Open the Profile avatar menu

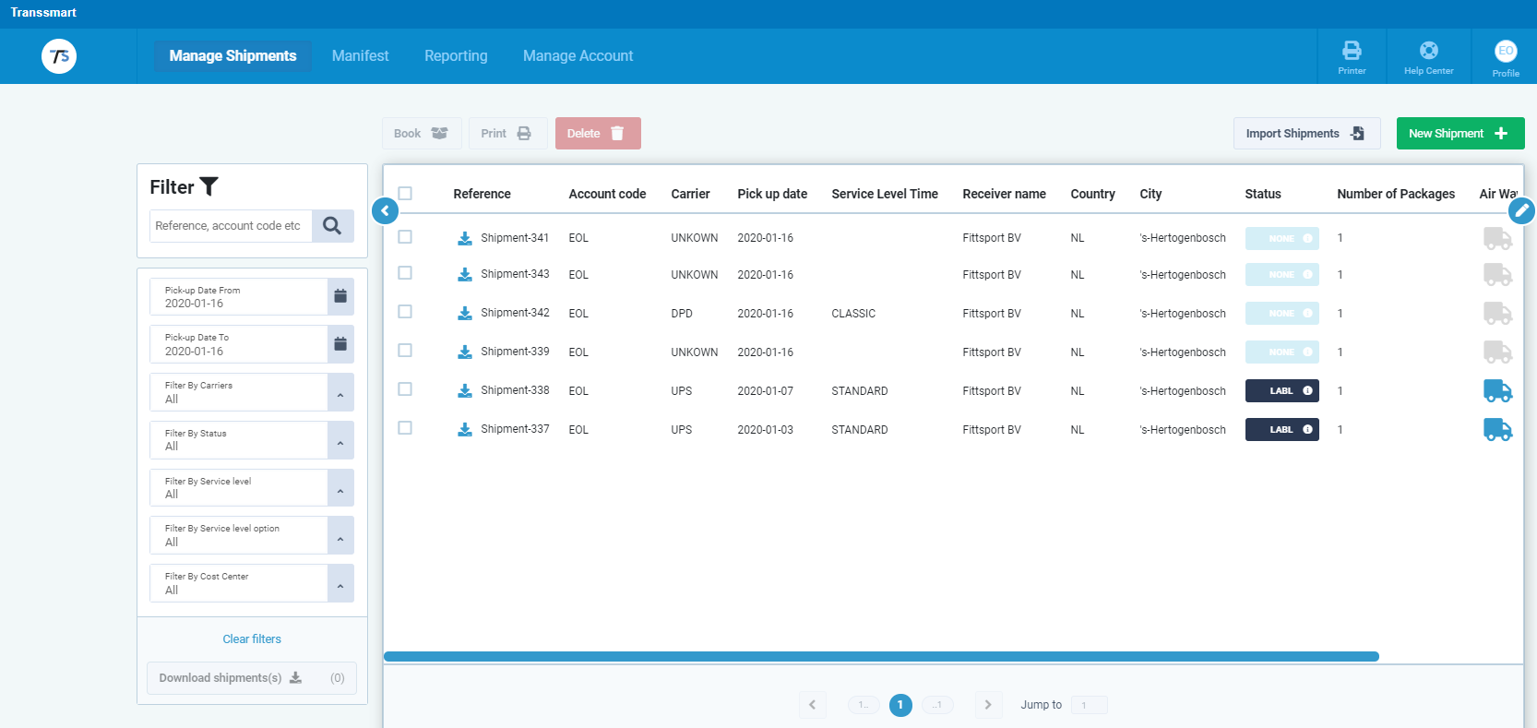pyautogui.click(x=1506, y=52)
